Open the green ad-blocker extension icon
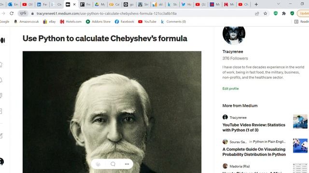 [x=276, y=13]
